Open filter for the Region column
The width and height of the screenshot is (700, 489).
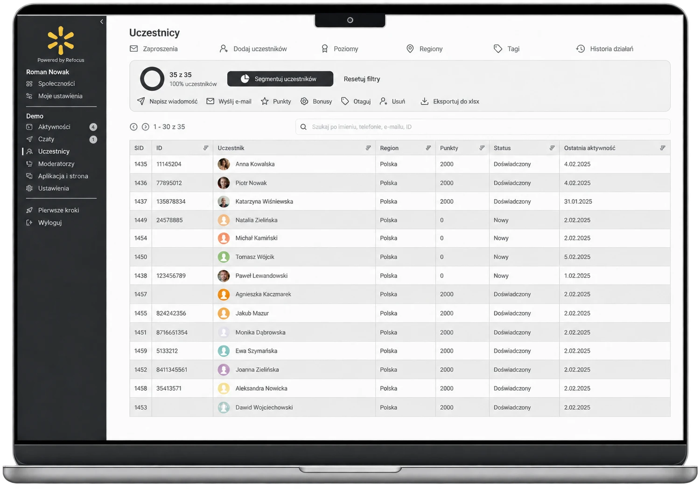tap(428, 148)
